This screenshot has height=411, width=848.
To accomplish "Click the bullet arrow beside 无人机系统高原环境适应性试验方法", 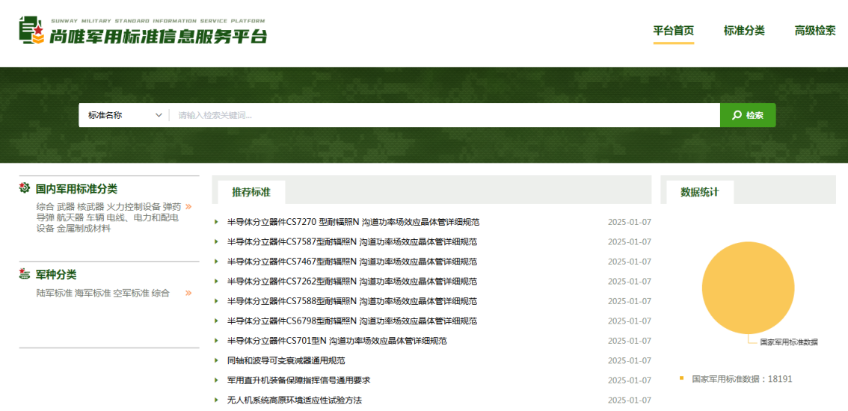I will click(x=216, y=401).
